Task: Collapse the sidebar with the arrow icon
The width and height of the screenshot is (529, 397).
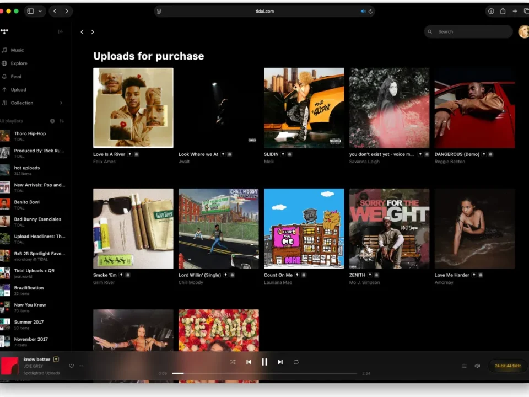Action: (x=61, y=32)
